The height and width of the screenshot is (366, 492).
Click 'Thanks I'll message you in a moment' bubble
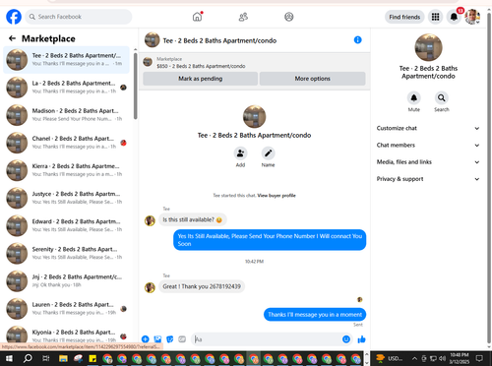coord(315,315)
